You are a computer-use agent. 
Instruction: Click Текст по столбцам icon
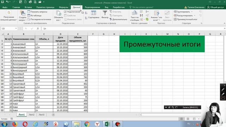point(135,16)
